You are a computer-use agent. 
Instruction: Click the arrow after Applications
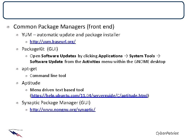coord(126,56)
